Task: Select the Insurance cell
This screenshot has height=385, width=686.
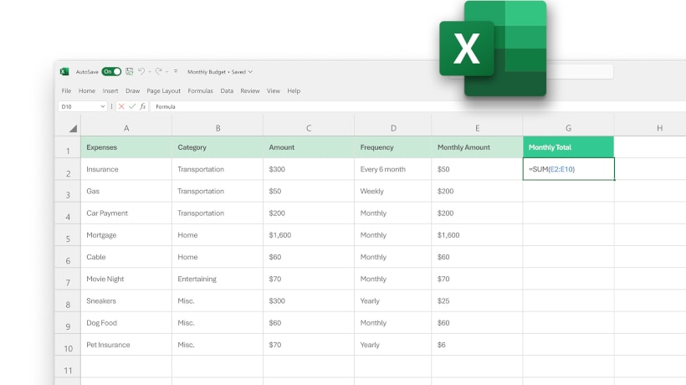Action: click(x=126, y=169)
